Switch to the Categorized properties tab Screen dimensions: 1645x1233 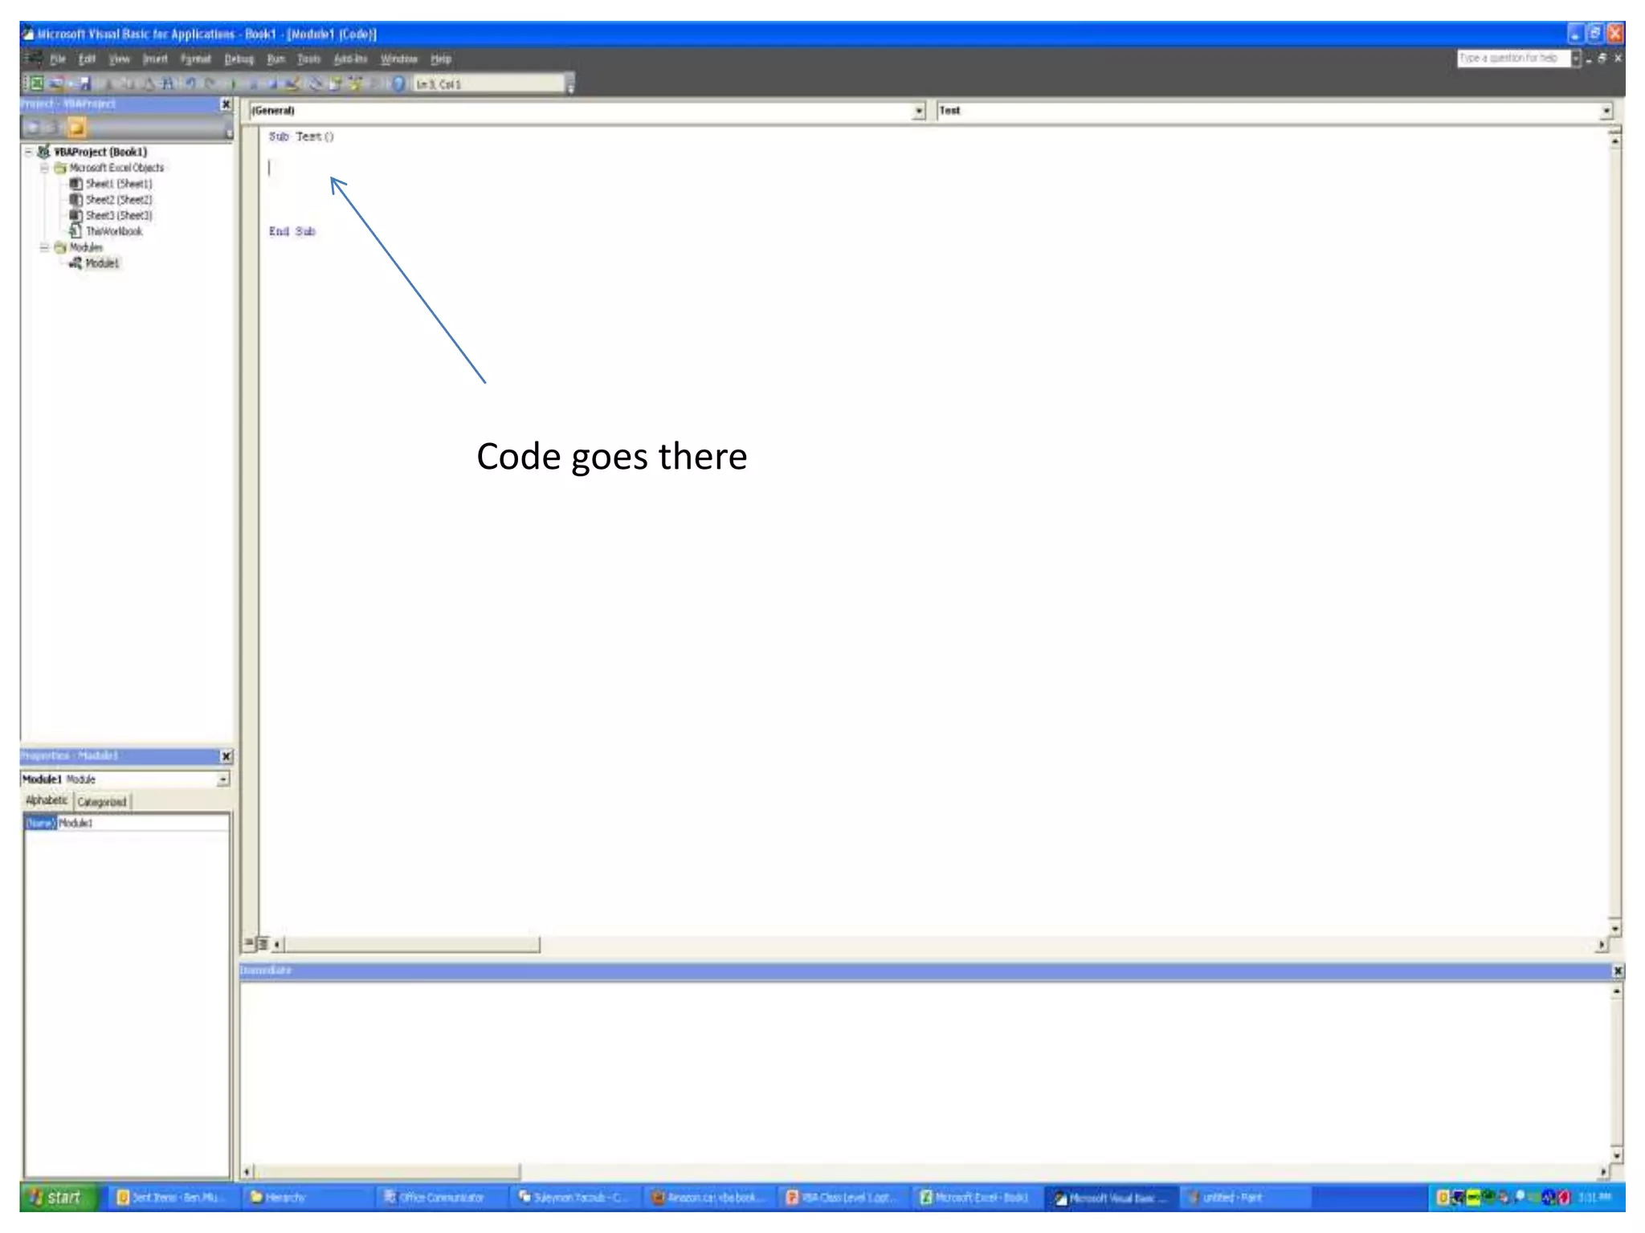pyautogui.click(x=102, y=801)
